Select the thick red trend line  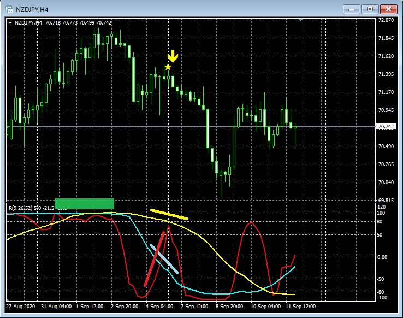tap(155, 259)
